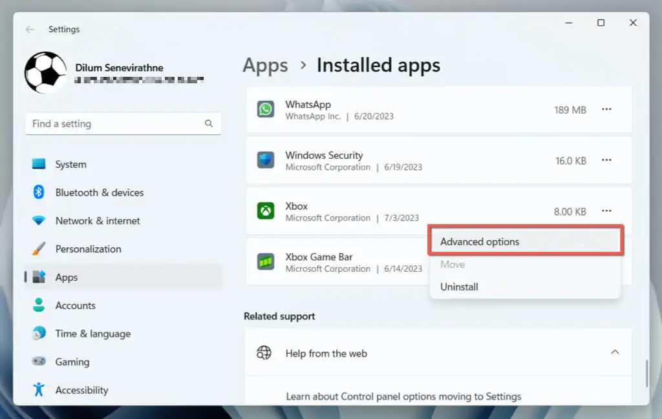This screenshot has height=419, width=662.
Task: Click the vertical scrollbar of installed apps
Action: coord(646,373)
